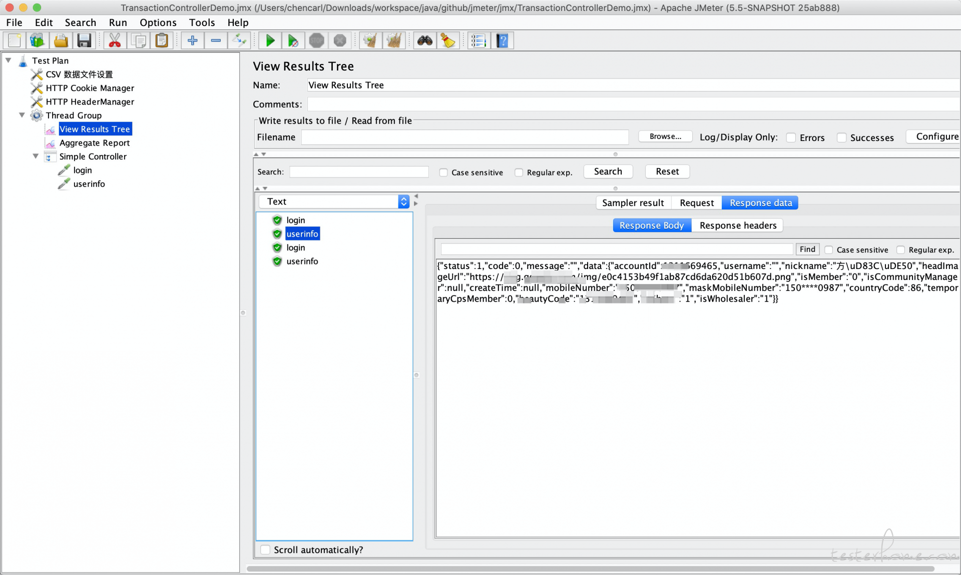Collapse the Simple Controller node
This screenshot has width=961, height=575.
click(x=36, y=156)
